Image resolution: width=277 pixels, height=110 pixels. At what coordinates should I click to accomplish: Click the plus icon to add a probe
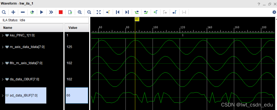point(13,12)
